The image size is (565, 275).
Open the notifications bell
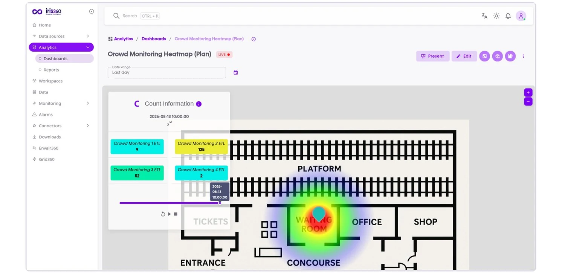[508, 16]
